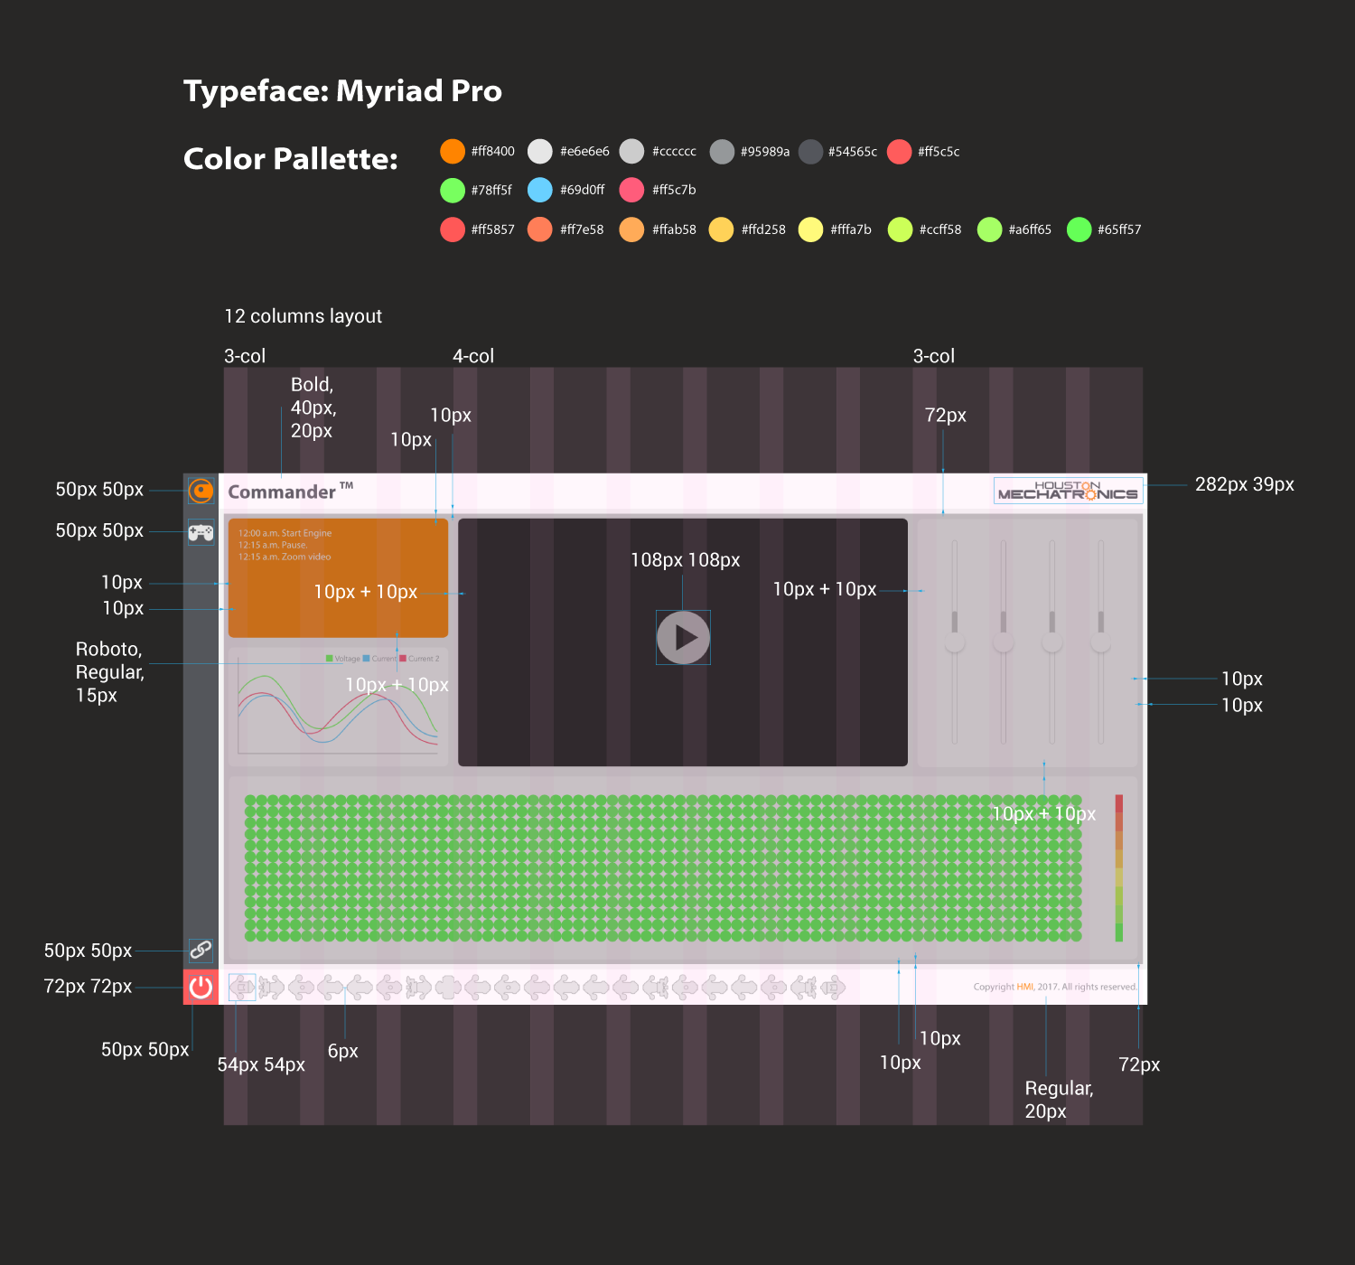Image resolution: width=1355 pixels, height=1265 pixels.
Task: Pick the #ff5c5c red swatch
Action: (900, 151)
